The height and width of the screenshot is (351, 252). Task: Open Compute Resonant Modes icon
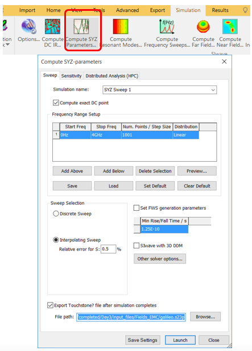[x=121, y=26]
